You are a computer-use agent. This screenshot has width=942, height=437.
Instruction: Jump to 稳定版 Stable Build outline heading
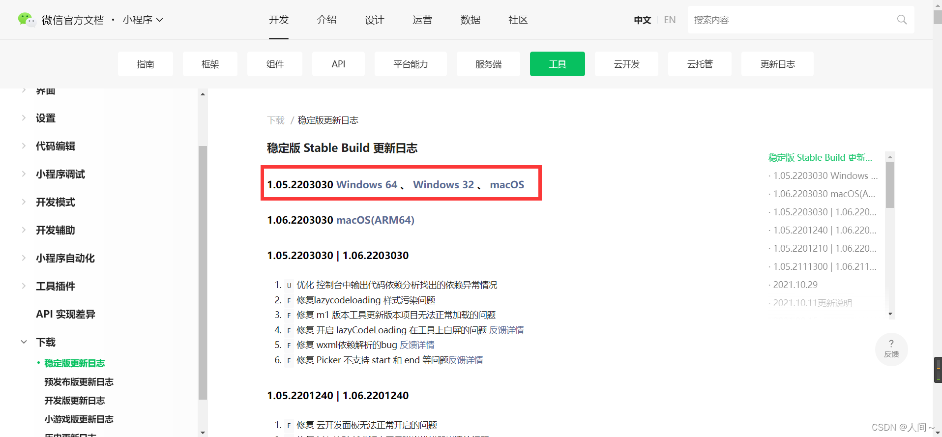[820, 157]
